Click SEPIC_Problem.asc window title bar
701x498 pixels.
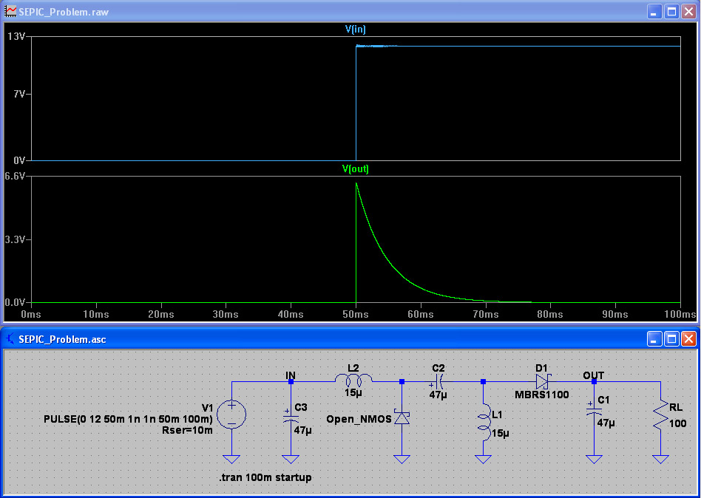point(350,339)
